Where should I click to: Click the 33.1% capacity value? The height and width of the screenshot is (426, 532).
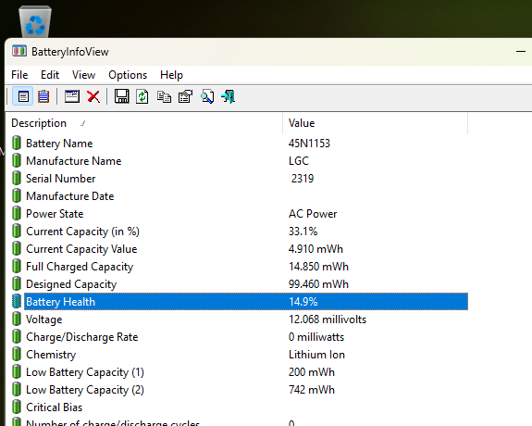click(x=303, y=232)
